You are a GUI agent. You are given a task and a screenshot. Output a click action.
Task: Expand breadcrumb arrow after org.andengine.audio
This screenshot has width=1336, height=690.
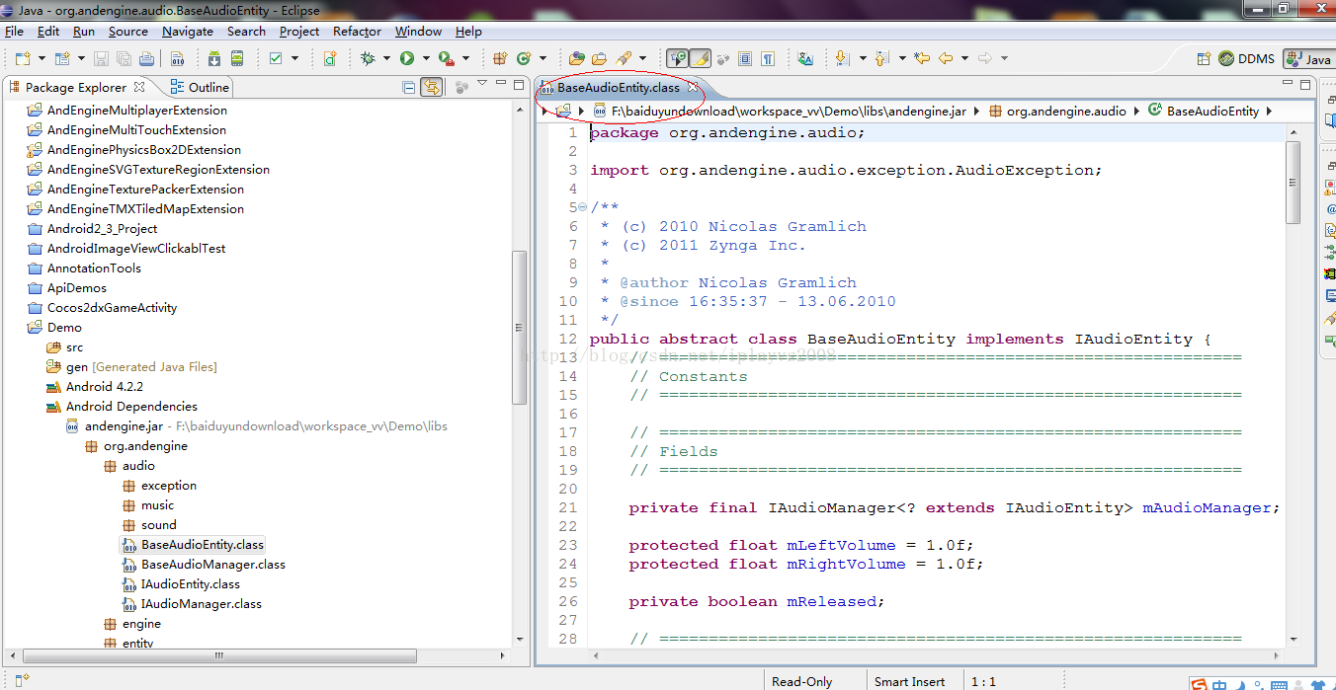click(1136, 112)
